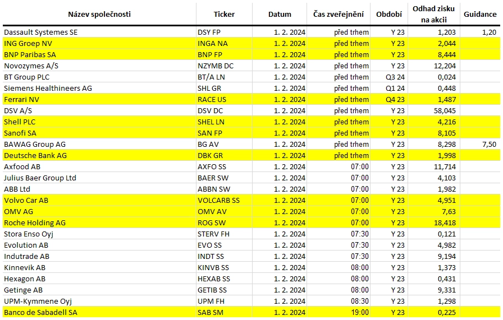503x320 pixels.
Task: Select the 'Novozymes A/S' cell
Action: coord(99,66)
